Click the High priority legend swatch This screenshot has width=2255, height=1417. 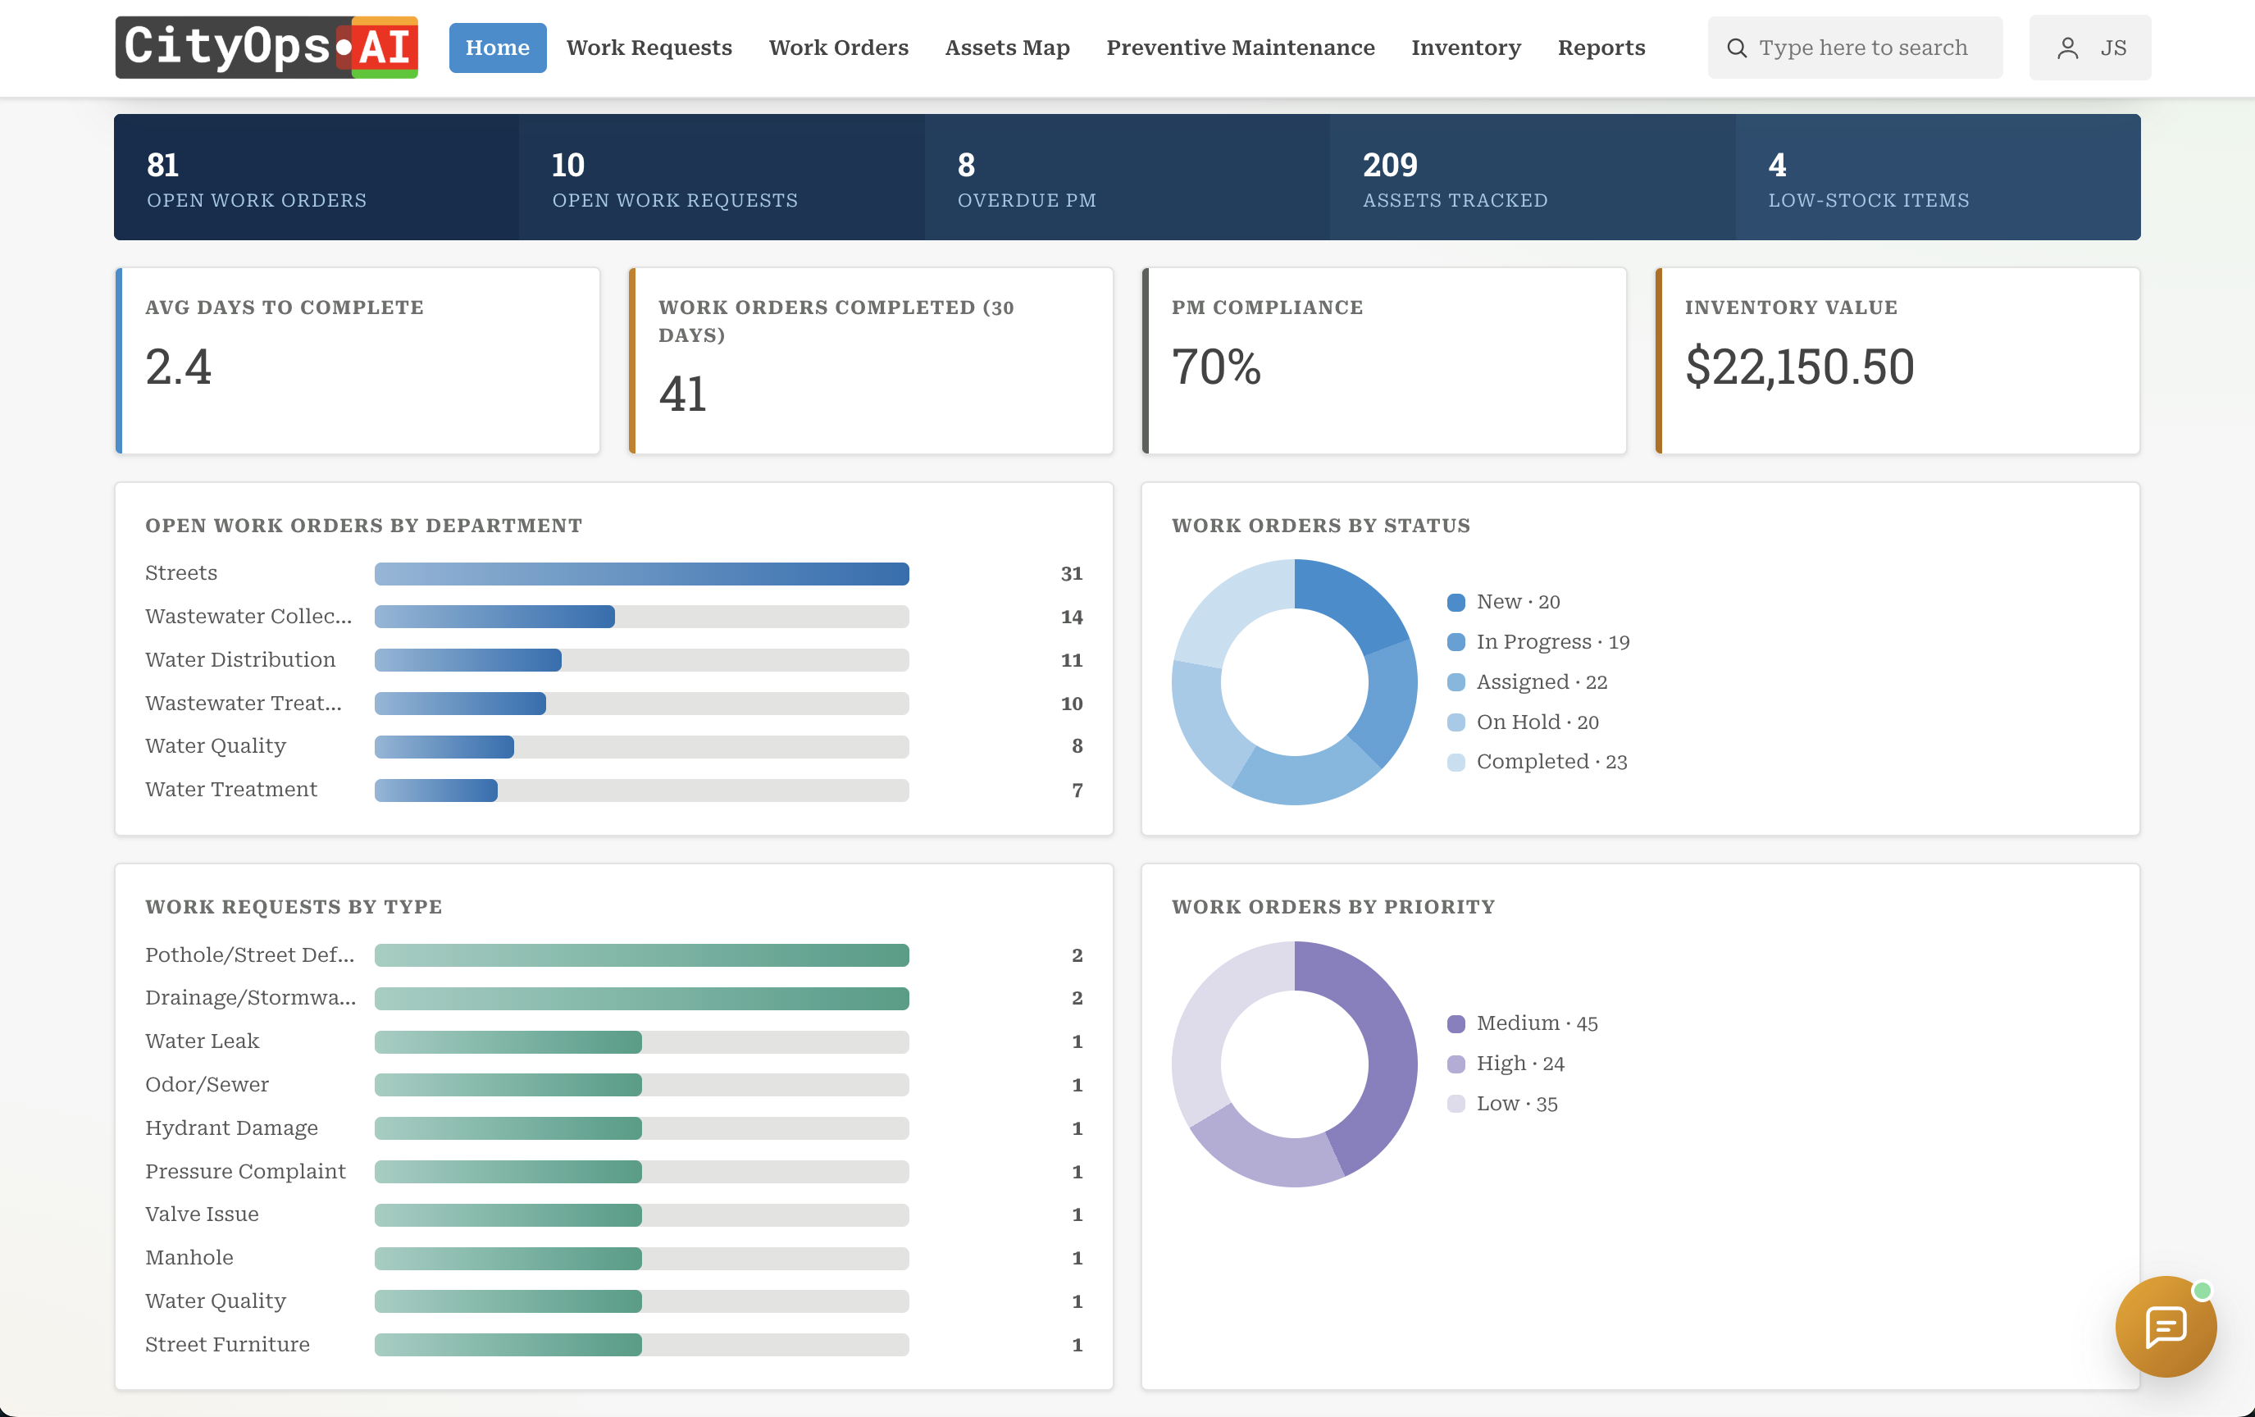(x=1455, y=1064)
